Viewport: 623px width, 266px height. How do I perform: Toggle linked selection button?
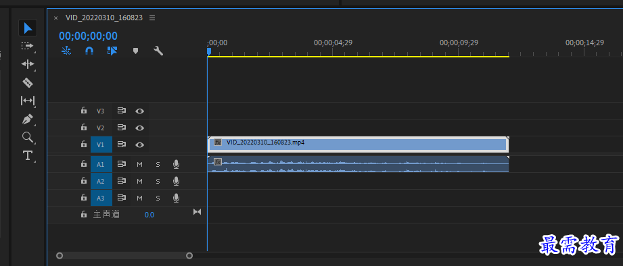pyautogui.click(x=112, y=51)
